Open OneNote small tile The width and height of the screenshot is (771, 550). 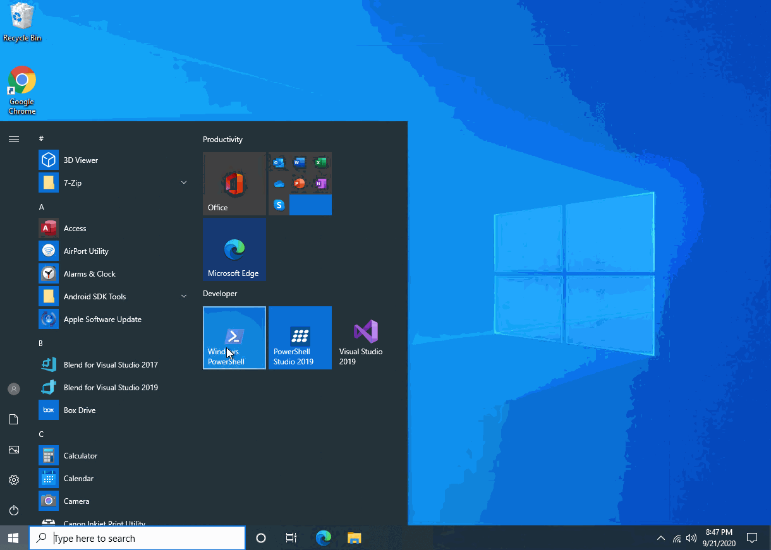pos(321,184)
